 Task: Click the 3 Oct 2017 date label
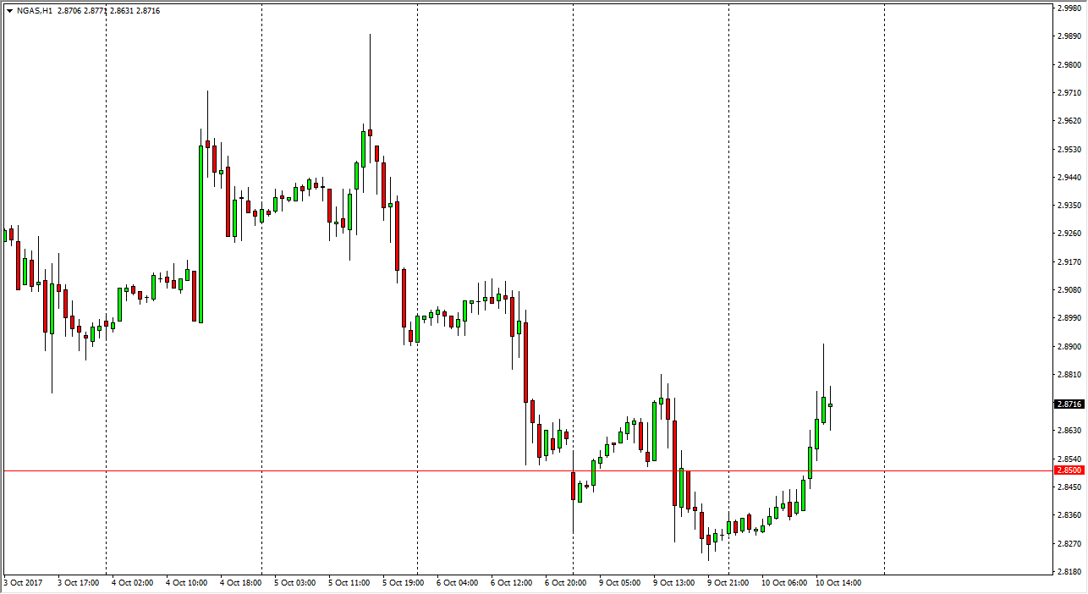22,582
